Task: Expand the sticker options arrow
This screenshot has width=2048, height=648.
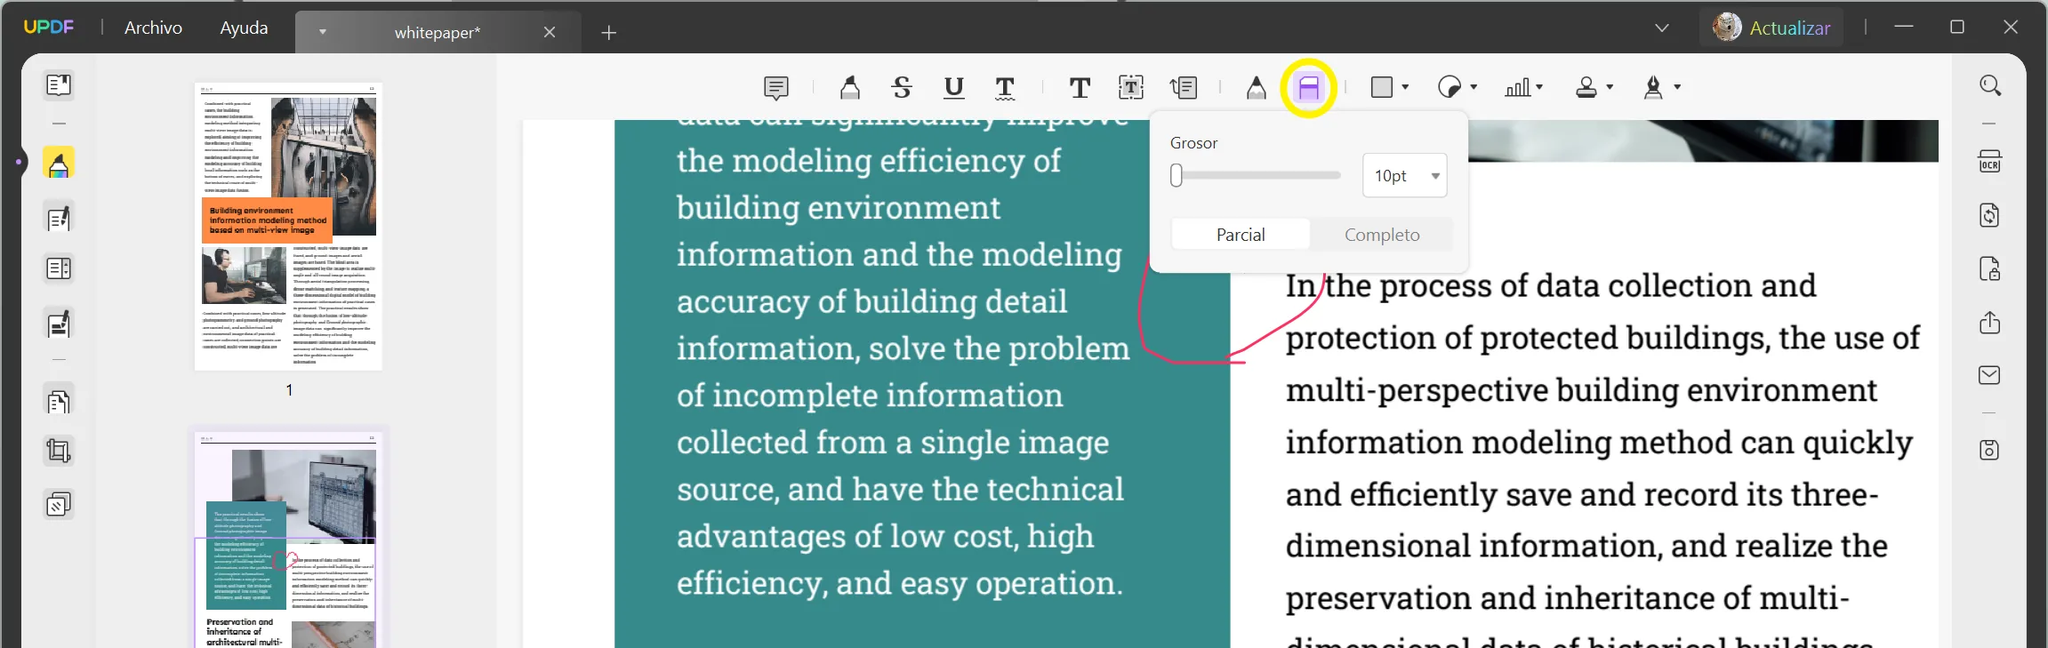Action: [x=1474, y=87]
